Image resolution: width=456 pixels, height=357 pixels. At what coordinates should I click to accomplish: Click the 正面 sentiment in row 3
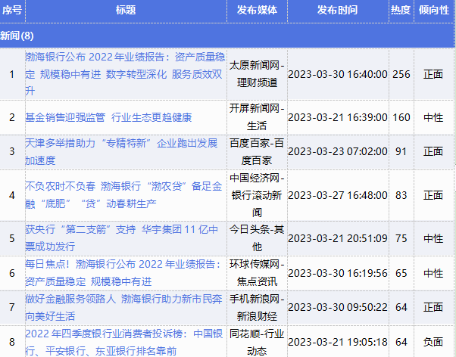pos(433,151)
